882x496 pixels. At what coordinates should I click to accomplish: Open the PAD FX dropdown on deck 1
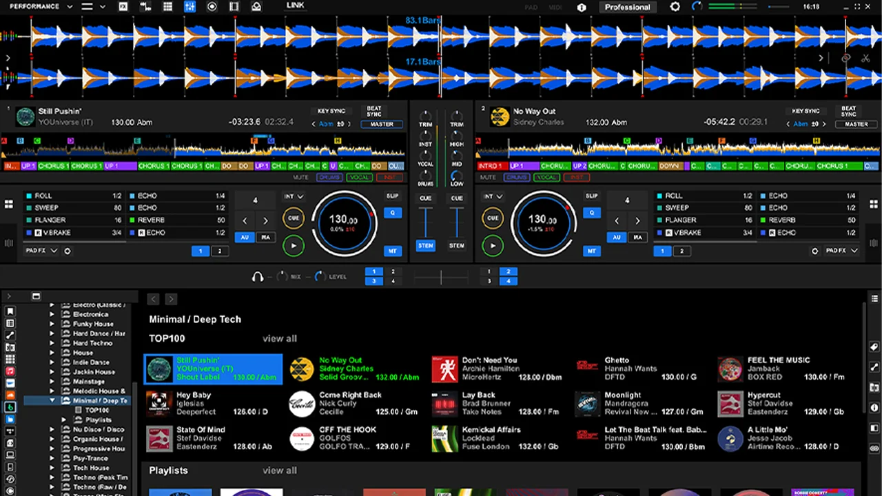pyautogui.click(x=41, y=251)
